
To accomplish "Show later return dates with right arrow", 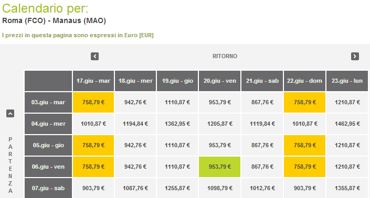I will click(355, 56).
